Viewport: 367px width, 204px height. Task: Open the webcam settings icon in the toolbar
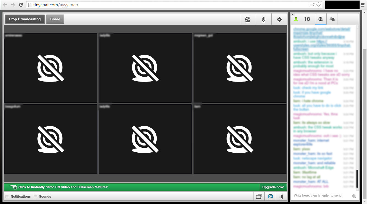click(248, 19)
